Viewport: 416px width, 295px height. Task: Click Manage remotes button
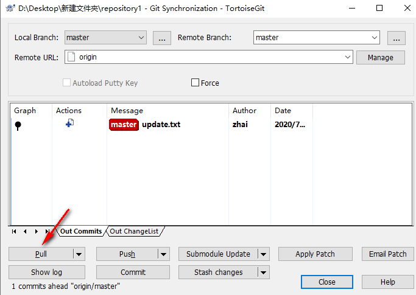381,57
